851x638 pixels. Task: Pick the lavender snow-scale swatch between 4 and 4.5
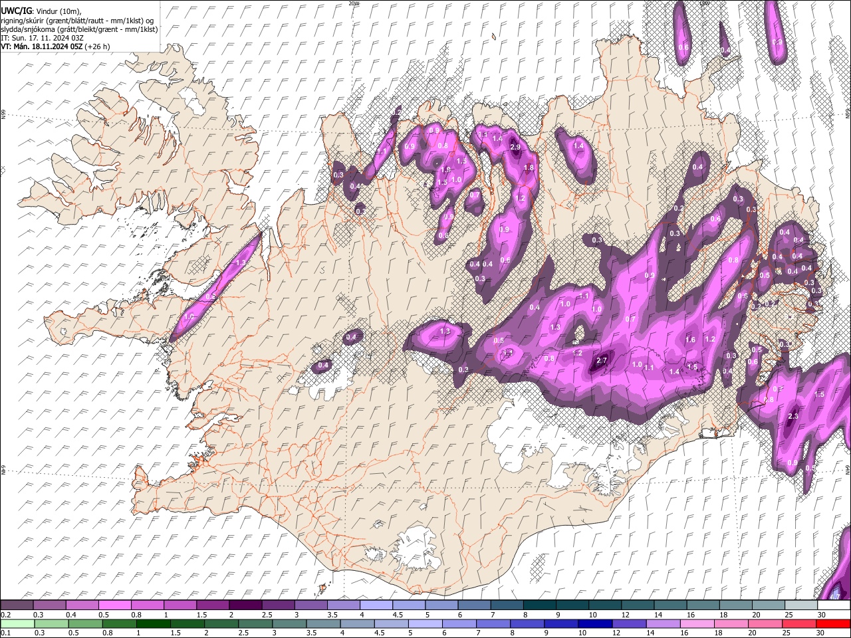376,605
